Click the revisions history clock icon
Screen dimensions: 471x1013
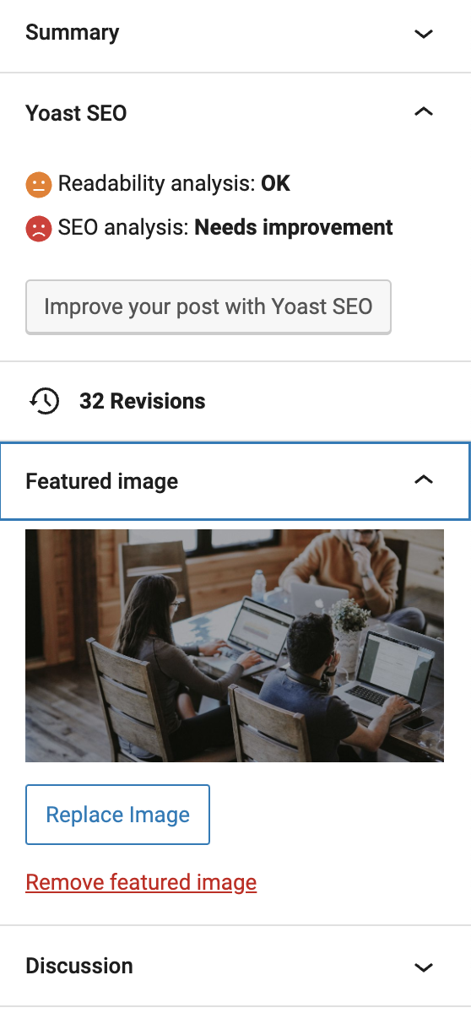tap(44, 401)
